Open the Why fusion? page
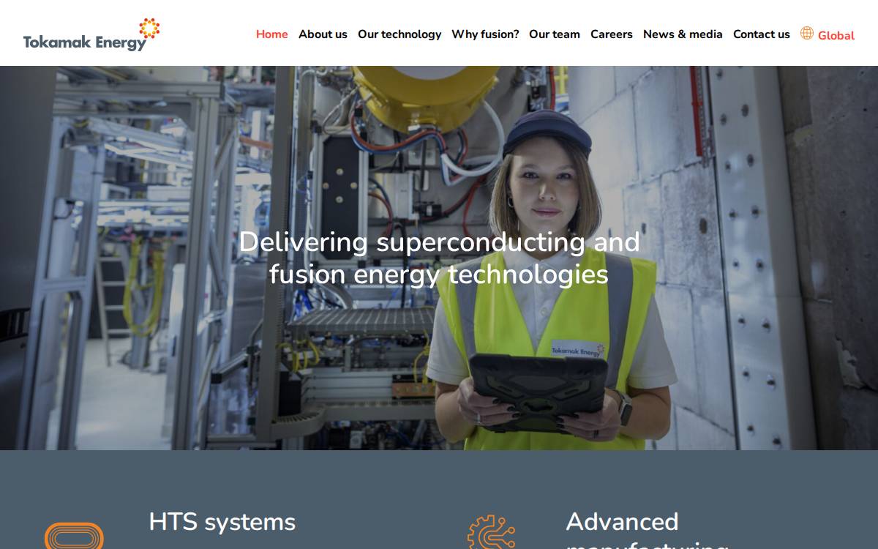This screenshot has height=549, width=878. [485, 34]
